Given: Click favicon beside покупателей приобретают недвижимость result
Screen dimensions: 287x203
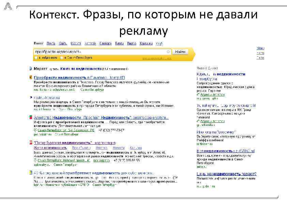Looking at the screenshot, I should click(31, 173).
